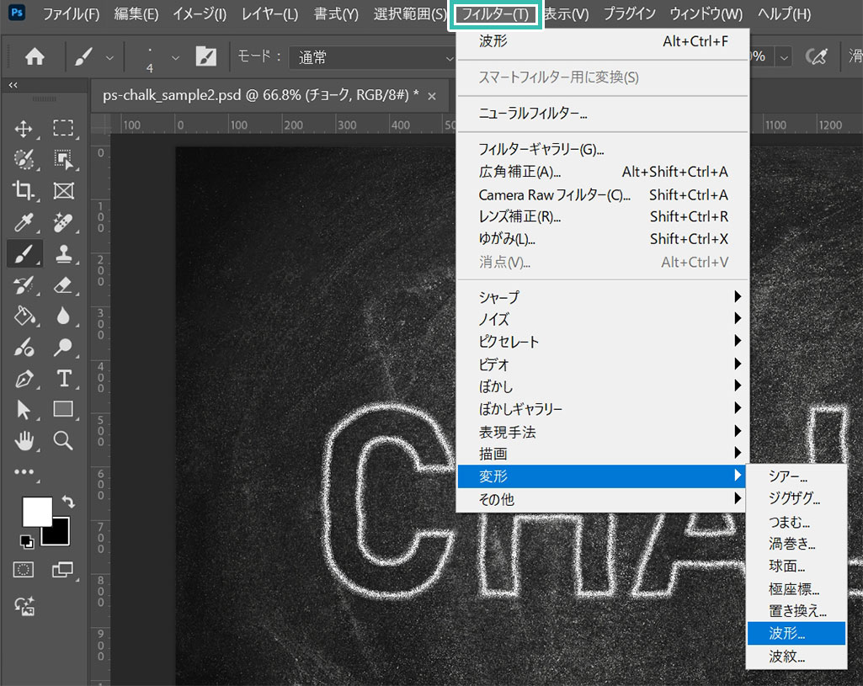Image resolution: width=863 pixels, height=686 pixels.
Task: Select the Spot Healing Brush tool
Action: pos(63,223)
